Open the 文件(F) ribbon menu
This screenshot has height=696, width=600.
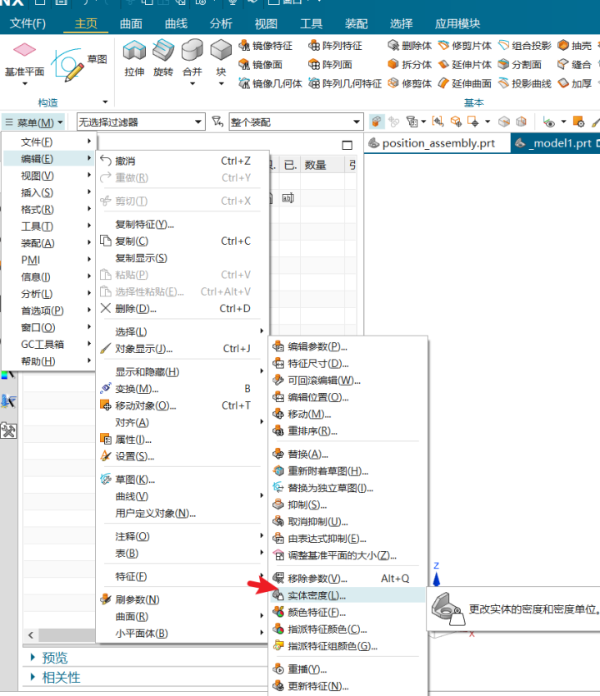pos(27,23)
